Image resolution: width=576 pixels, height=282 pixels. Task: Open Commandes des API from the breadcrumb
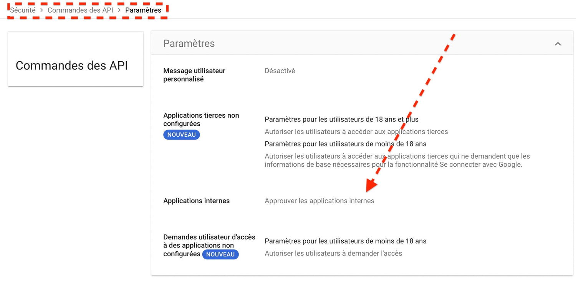coord(80,10)
